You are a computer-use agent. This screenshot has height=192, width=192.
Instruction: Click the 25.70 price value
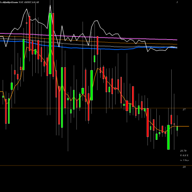click(183, 151)
